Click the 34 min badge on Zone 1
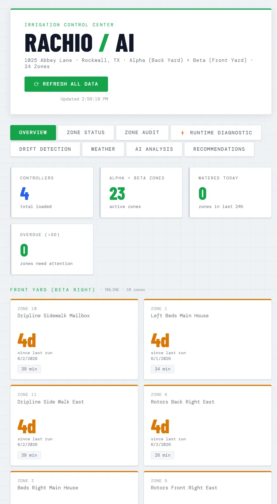Image resolution: width=277 pixels, height=504 pixels. click(x=163, y=369)
